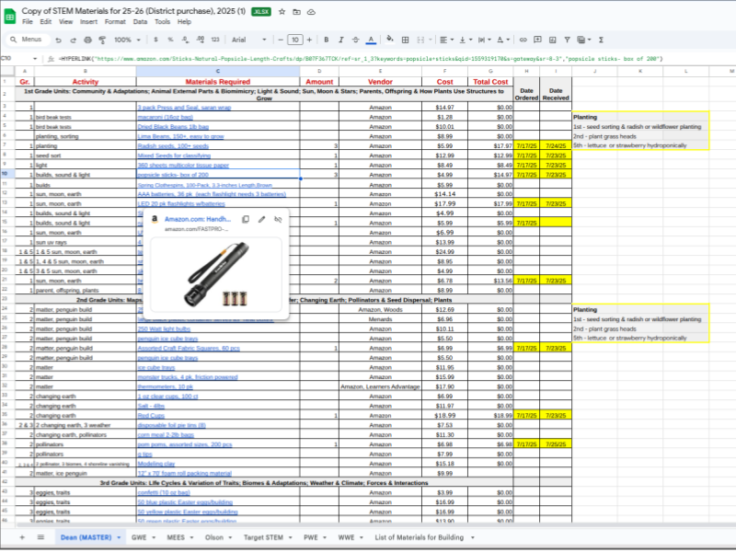Click the font size field showing 10
This screenshot has height=552, width=736.
coord(294,40)
